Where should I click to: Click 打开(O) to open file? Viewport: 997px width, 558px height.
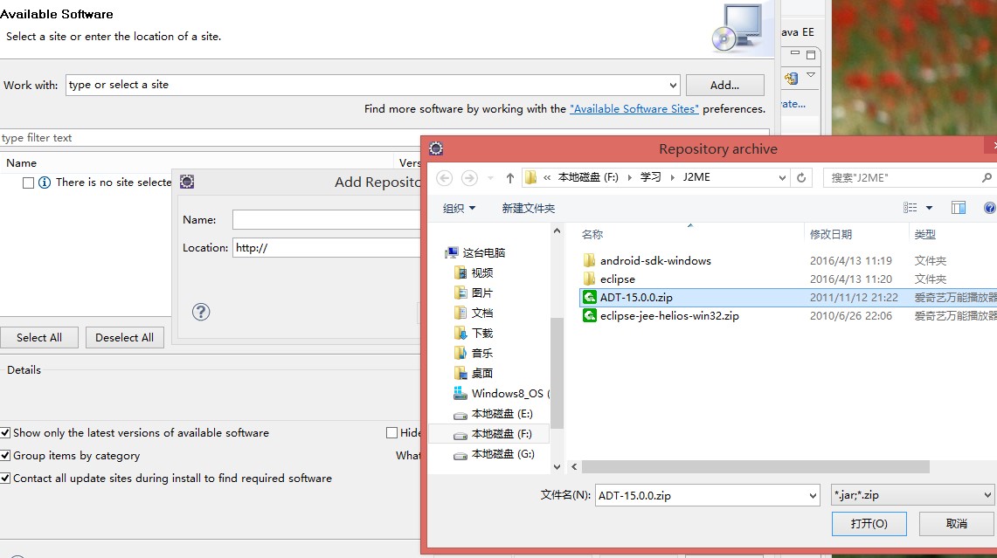[x=869, y=524]
